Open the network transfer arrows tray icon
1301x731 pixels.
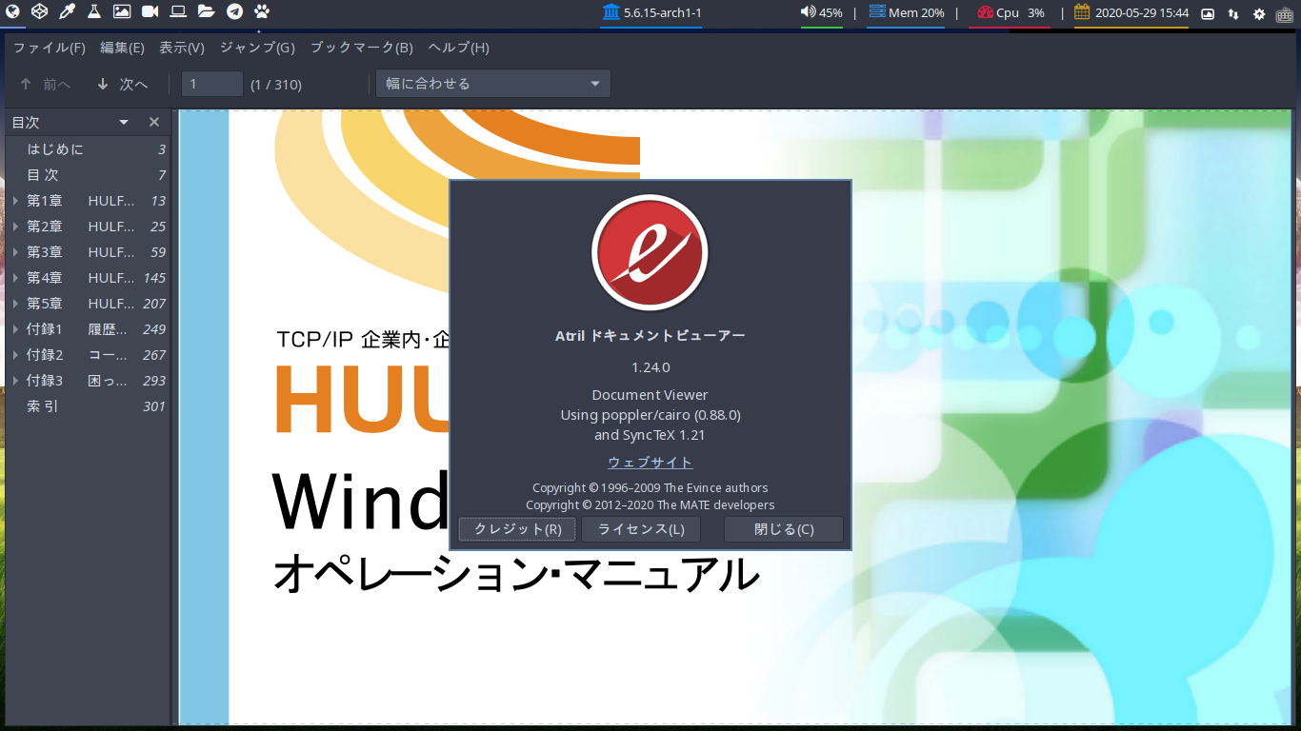tap(1233, 13)
